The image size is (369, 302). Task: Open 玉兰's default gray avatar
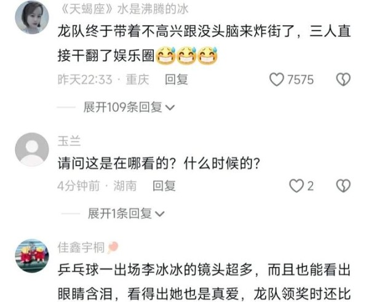(32, 149)
